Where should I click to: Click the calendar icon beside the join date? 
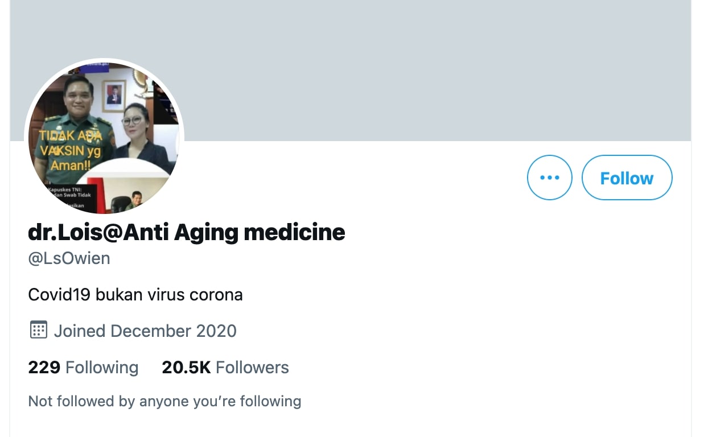click(38, 330)
